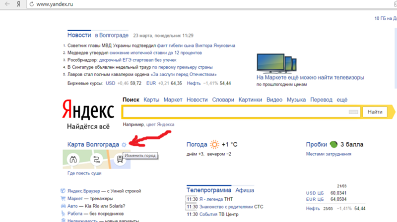Open 'Знакомство с родителями' TV link
397x222 pixels.
click(226, 207)
